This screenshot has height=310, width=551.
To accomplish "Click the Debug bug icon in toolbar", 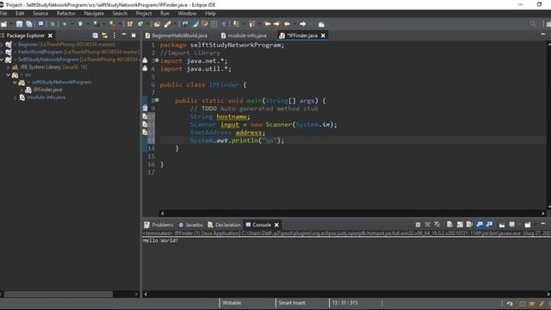I will point(65,24).
